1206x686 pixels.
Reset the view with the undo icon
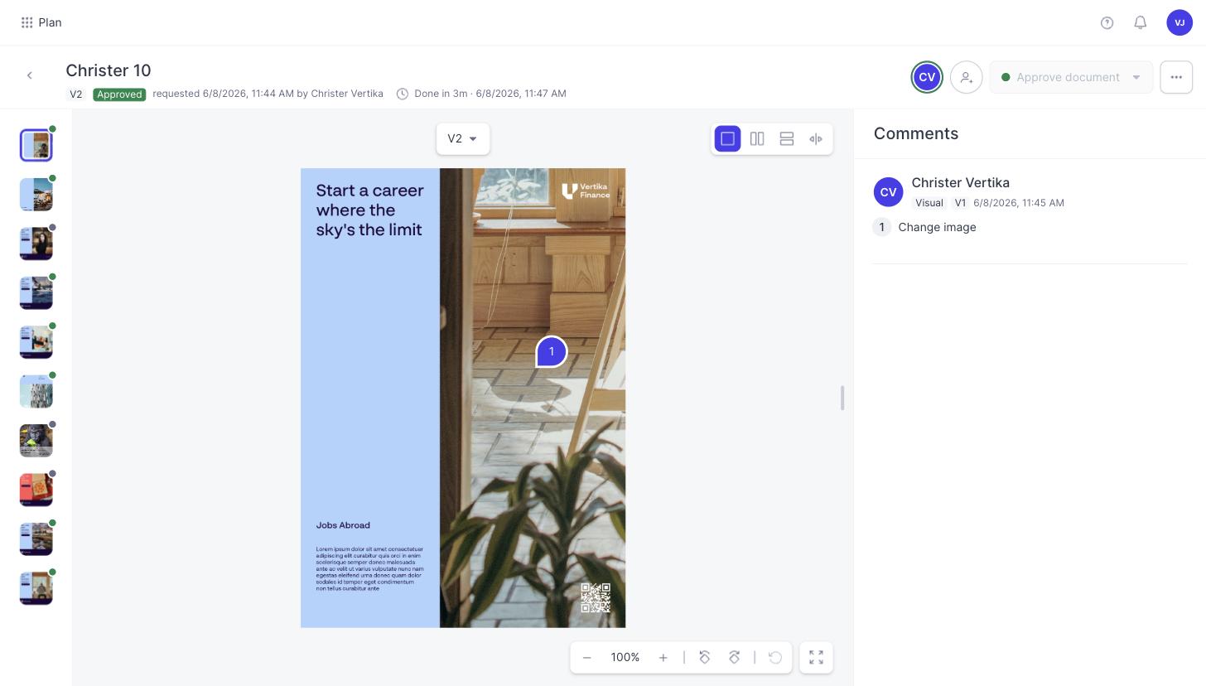click(x=775, y=657)
